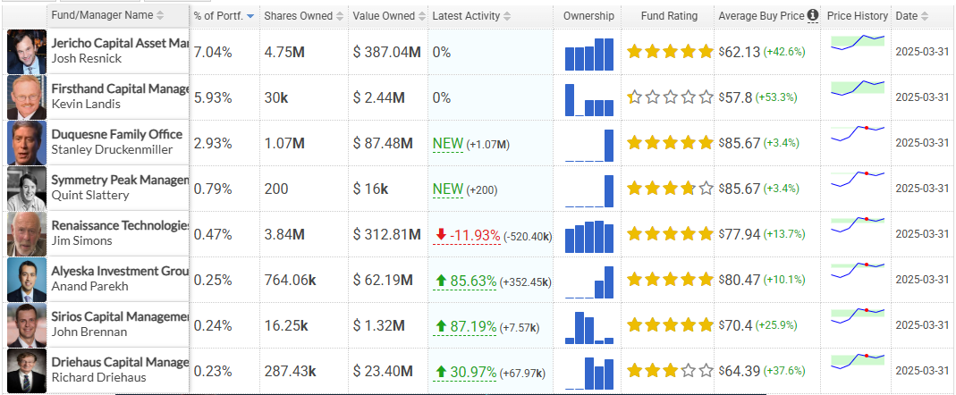Sort by Latest Activity column arrows
Viewport: 956px width, 395px height.
pos(509,16)
